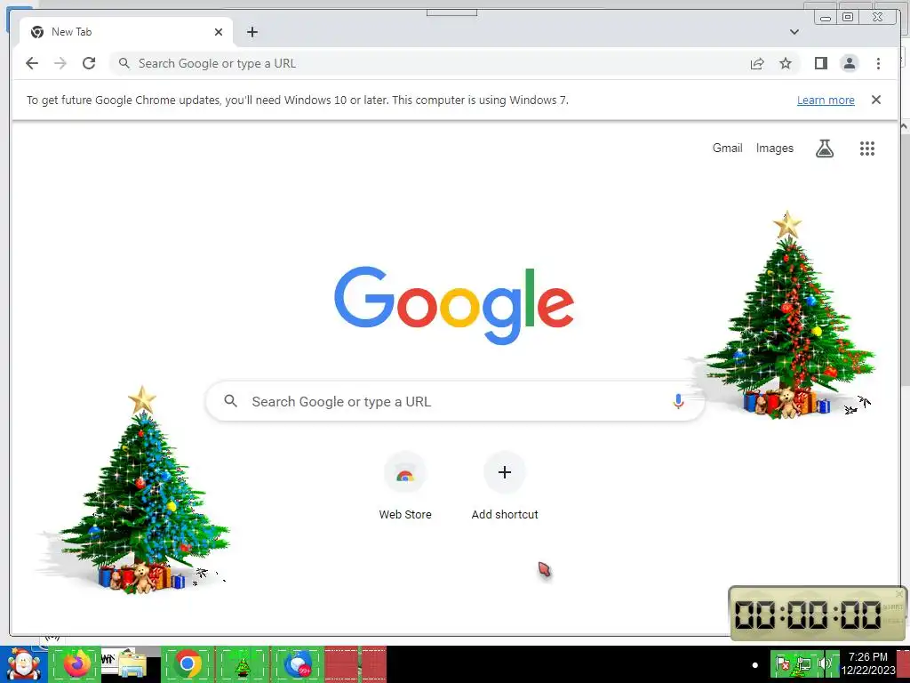The width and height of the screenshot is (910, 683).
Task: Open Thunderbird mail from the taskbar
Action: click(x=297, y=663)
